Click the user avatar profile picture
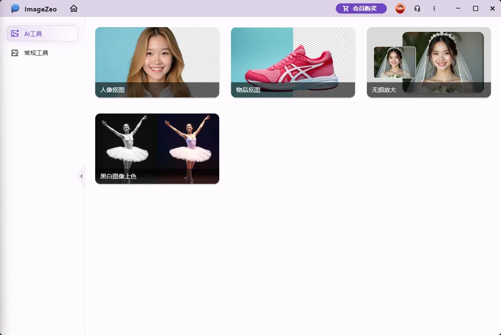 click(400, 8)
